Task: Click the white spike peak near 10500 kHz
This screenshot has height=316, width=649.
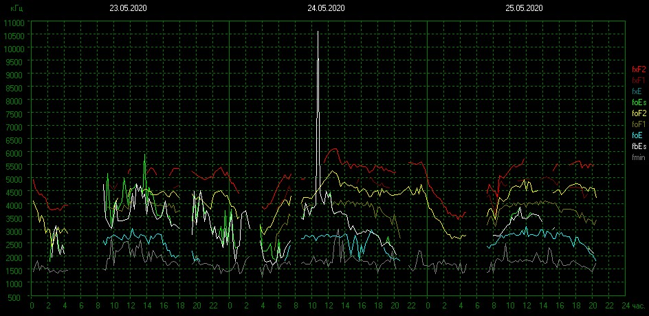Action: click(318, 32)
